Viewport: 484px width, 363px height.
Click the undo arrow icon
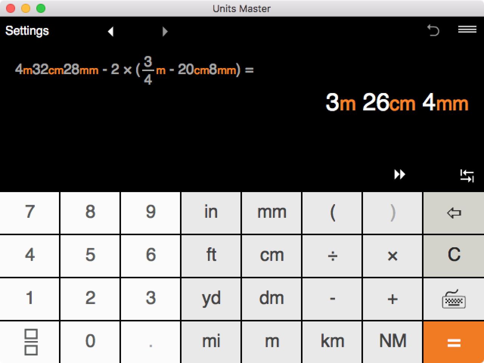[x=433, y=30]
